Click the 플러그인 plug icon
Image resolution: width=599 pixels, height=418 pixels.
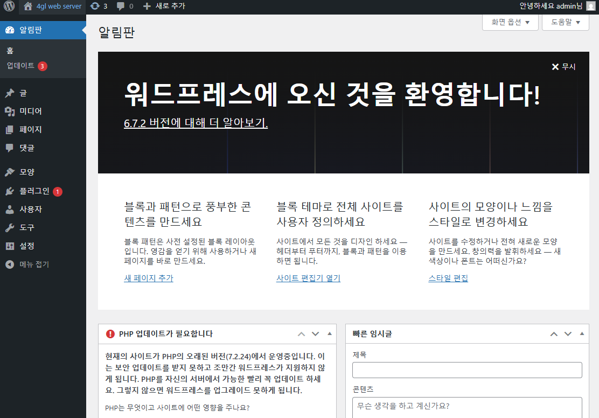[10, 191]
